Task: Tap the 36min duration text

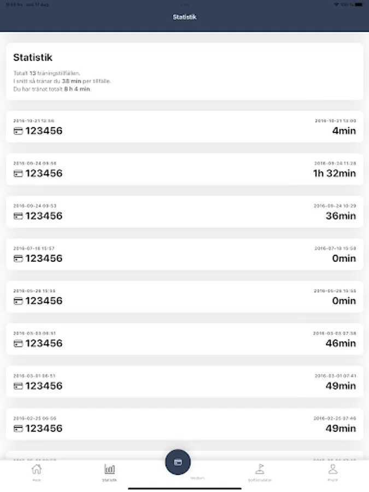Action: coord(340,216)
